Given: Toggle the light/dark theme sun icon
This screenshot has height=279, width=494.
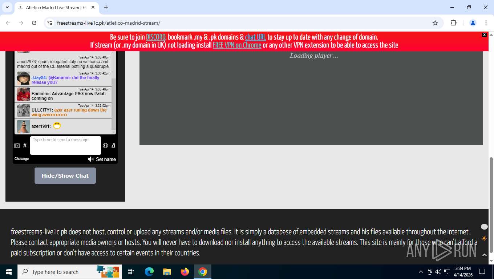Looking at the screenshot, I should click(484, 238).
